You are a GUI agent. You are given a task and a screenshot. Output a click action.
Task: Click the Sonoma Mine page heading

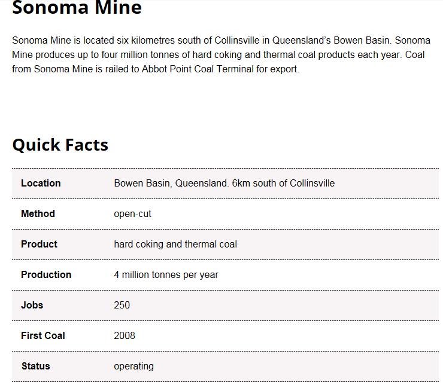[x=77, y=8]
